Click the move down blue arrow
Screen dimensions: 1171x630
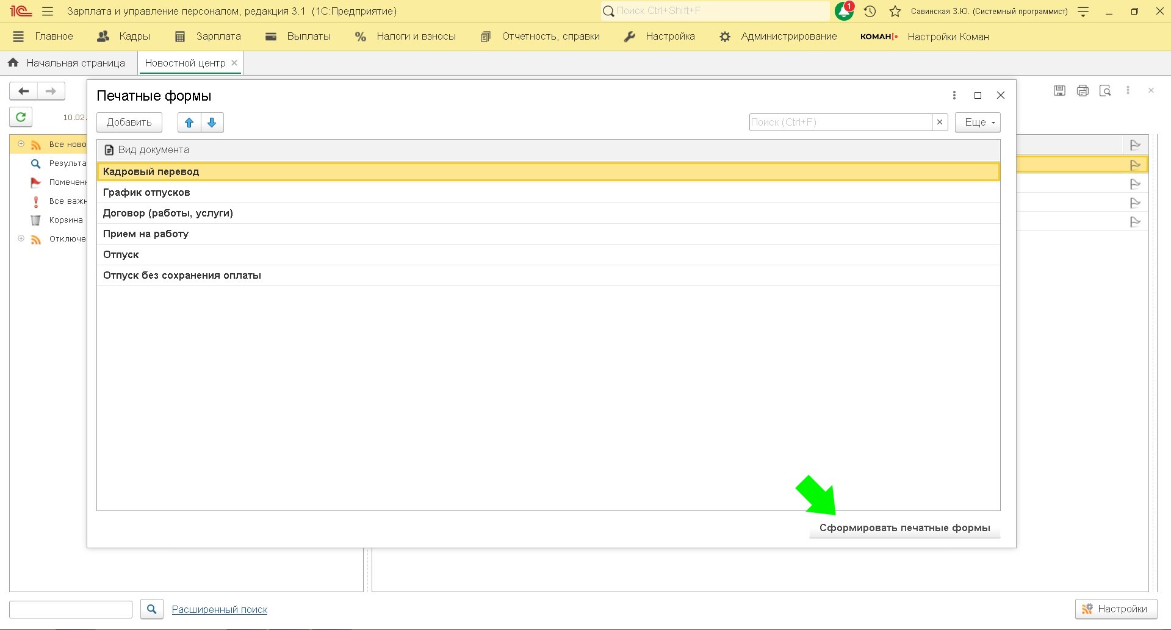pyautogui.click(x=212, y=123)
